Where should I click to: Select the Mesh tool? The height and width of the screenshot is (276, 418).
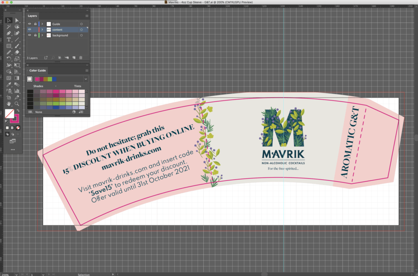pyautogui.click(x=9, y=78)
